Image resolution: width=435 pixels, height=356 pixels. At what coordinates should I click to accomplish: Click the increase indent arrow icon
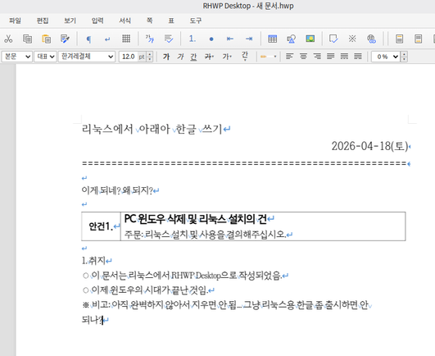pyautogui.click(x=249, y=39)
